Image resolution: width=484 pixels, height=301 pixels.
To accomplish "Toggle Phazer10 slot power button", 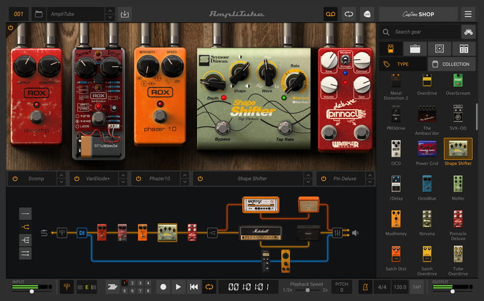I will (x=138, y=178).
